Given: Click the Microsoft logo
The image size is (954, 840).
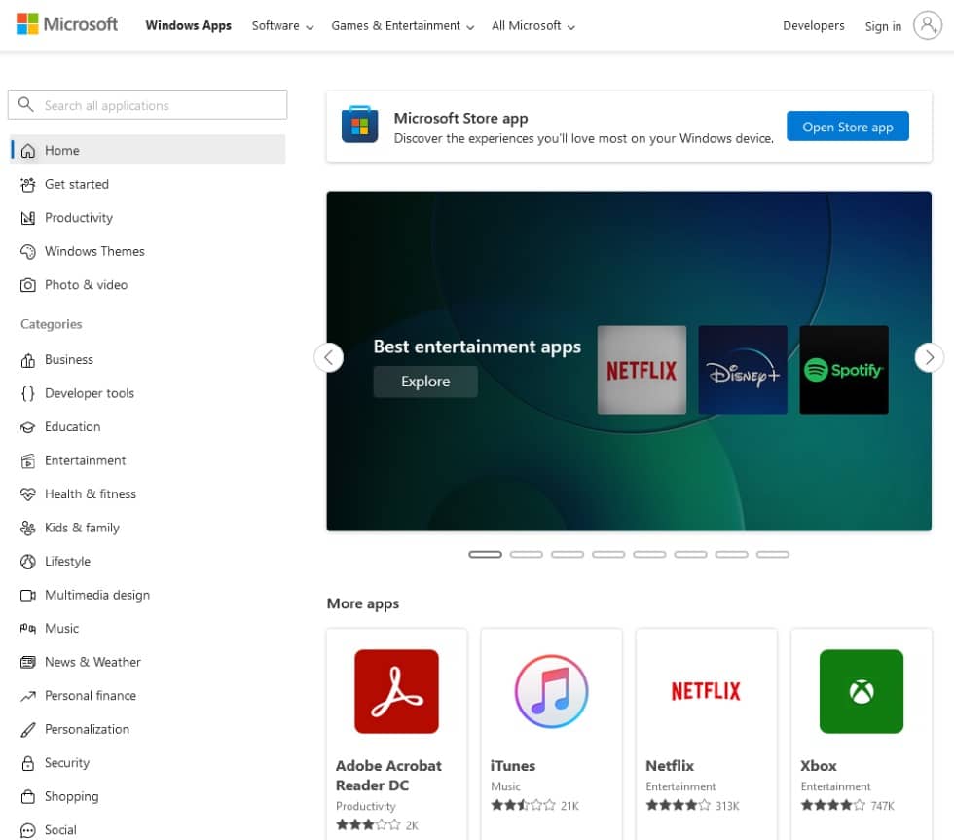Looking at the screenshot, I should click(x=67, y=24).
